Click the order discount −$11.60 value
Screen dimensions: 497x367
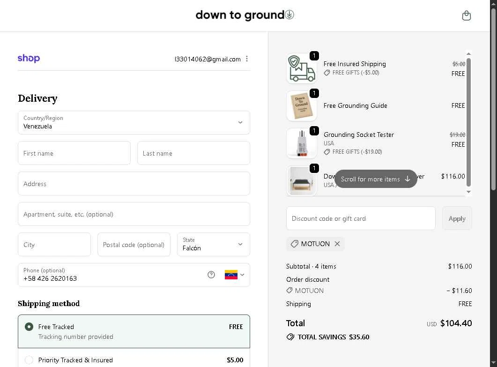(x=459, y=291)
